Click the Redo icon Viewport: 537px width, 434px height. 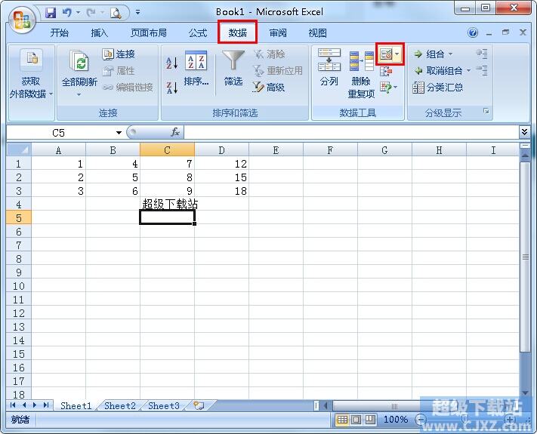click(91, 13)
